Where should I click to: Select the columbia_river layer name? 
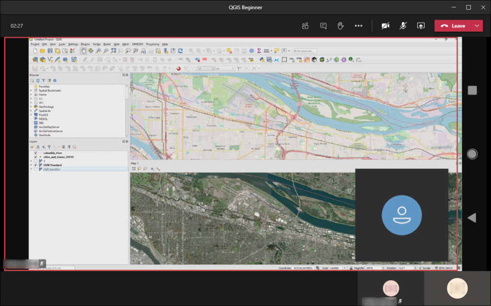click(x=53, y=153)
